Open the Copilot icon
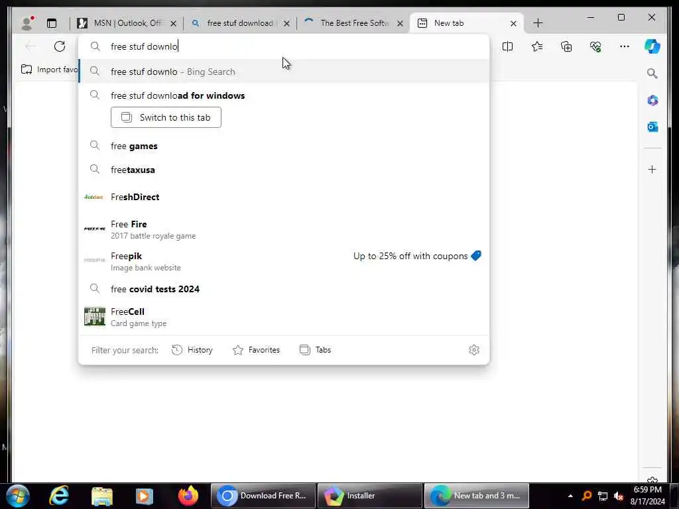This screenshot has height=509, width=679. [652, 46]
